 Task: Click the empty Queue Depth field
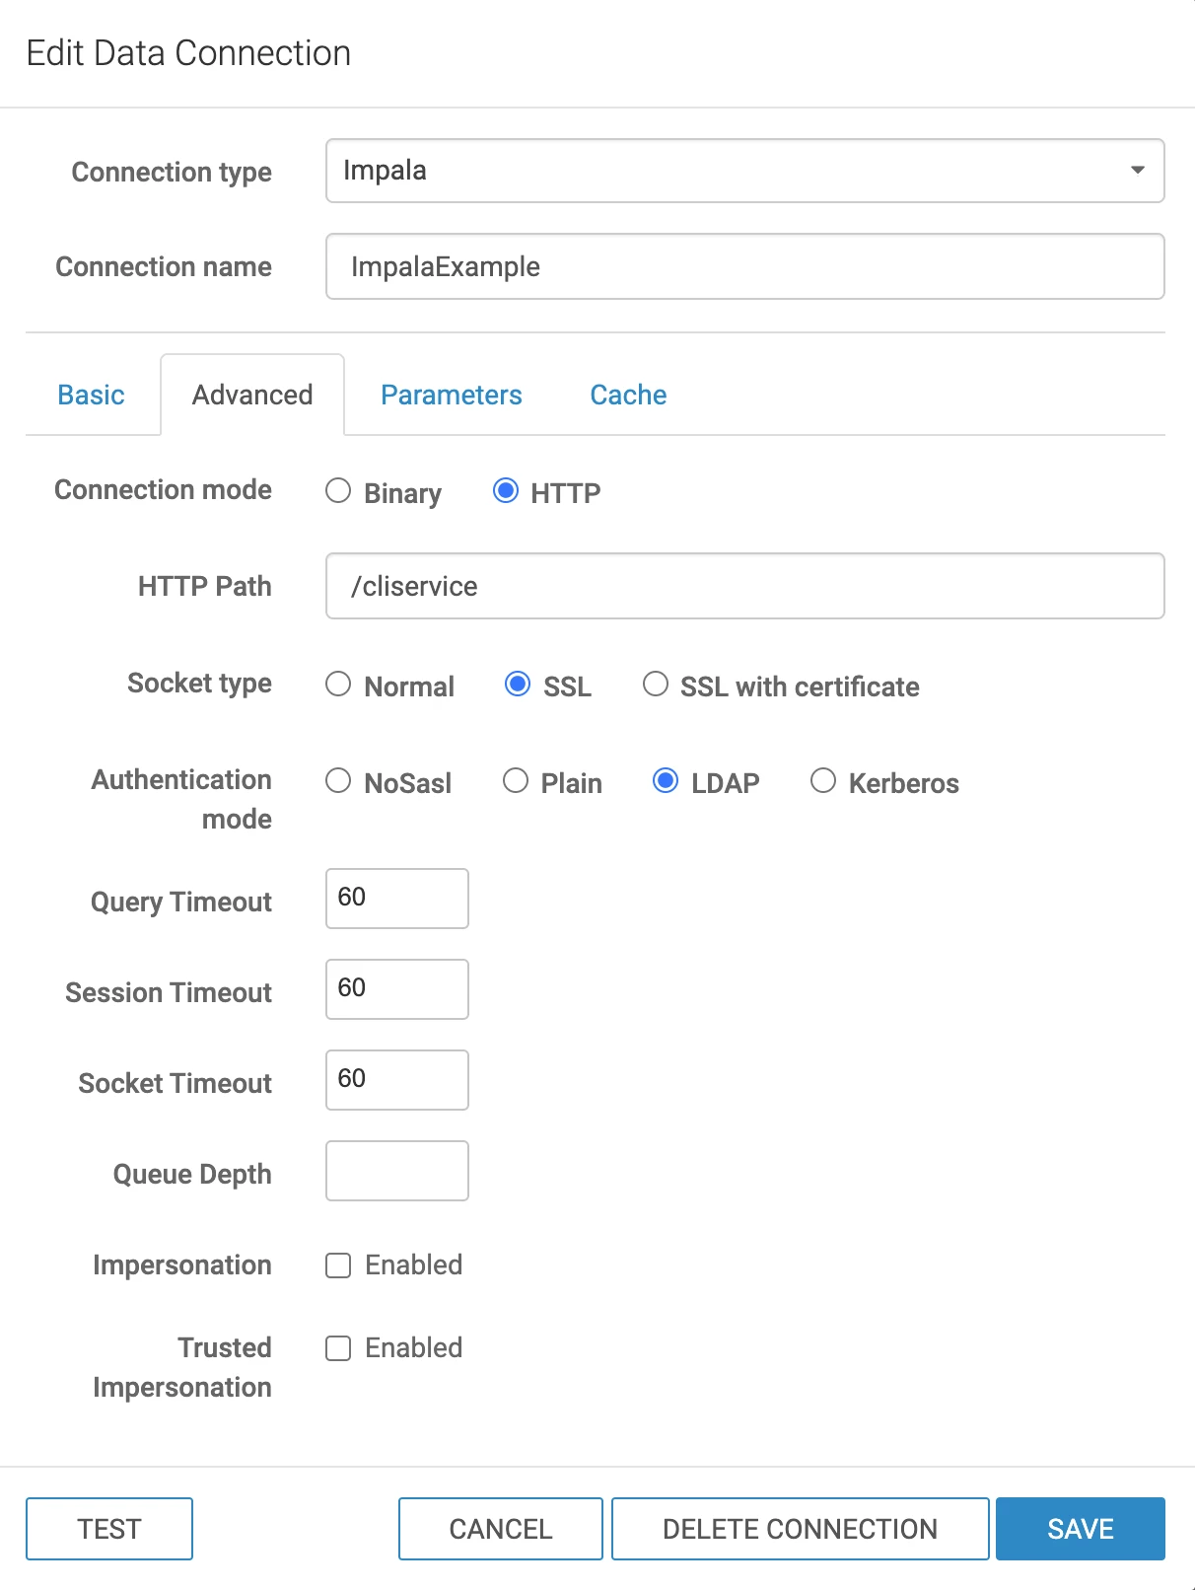397,1171
